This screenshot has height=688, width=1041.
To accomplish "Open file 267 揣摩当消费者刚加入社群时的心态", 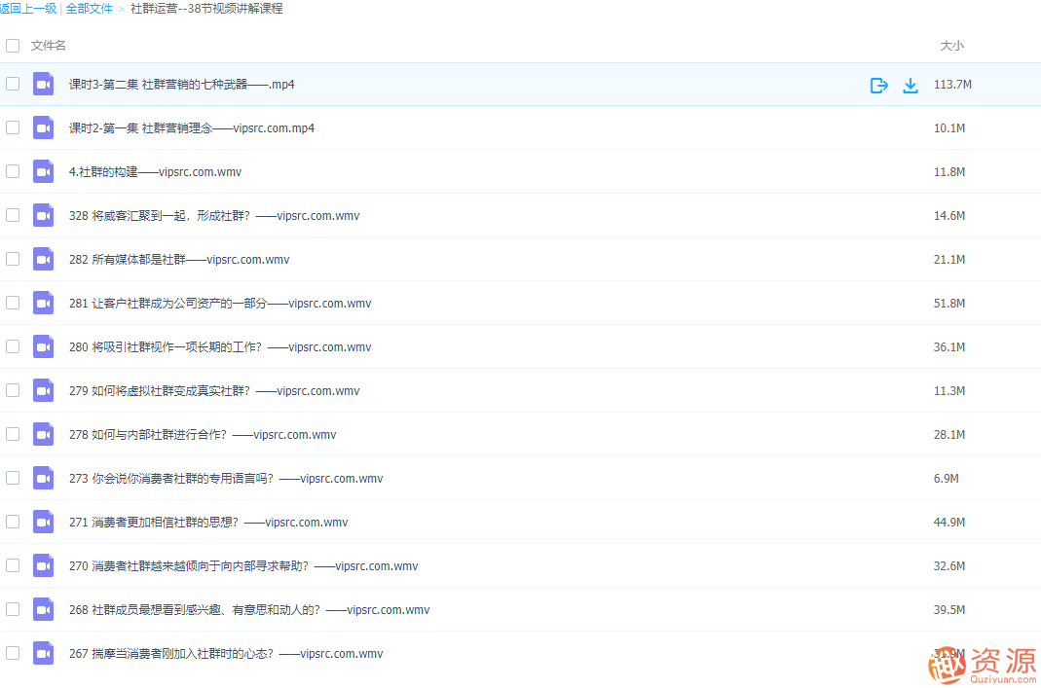I will click(226, 654).
